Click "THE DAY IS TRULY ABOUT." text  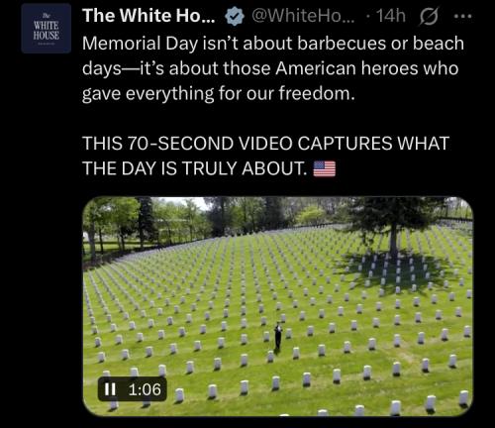point(195,168)
